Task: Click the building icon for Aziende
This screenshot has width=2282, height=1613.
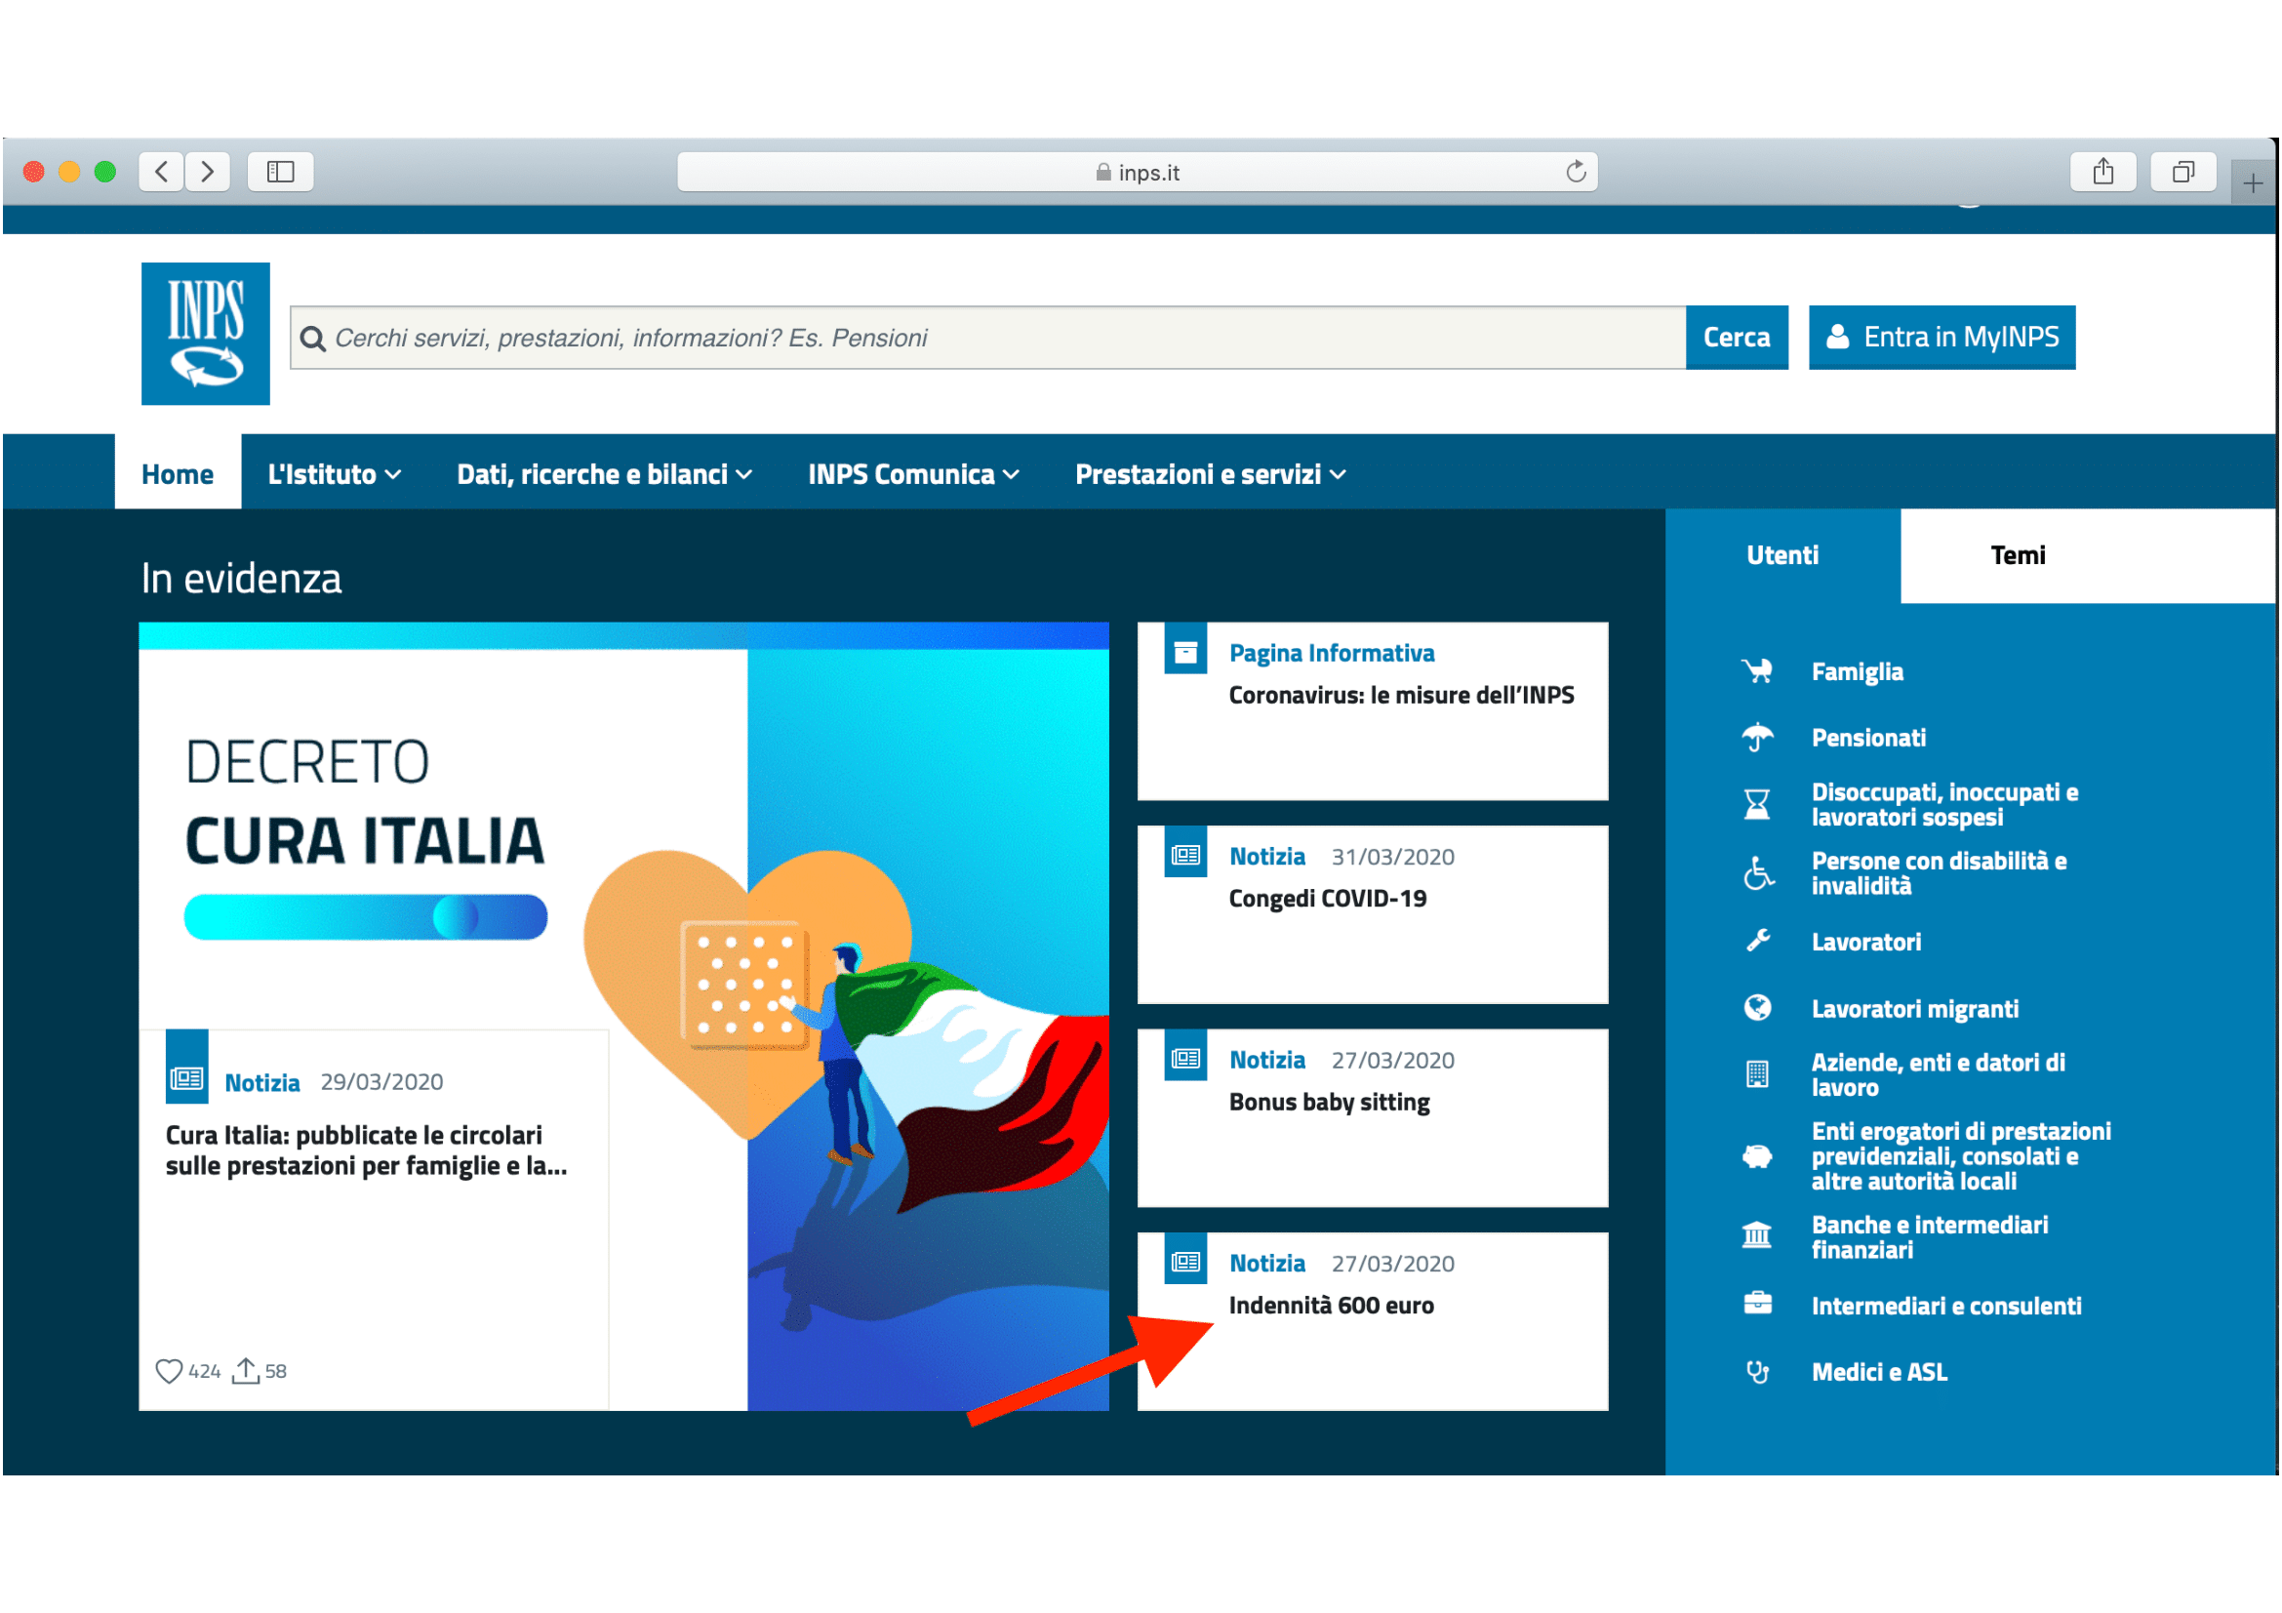Action: pyautogui.click(x=1757, y=1075)
